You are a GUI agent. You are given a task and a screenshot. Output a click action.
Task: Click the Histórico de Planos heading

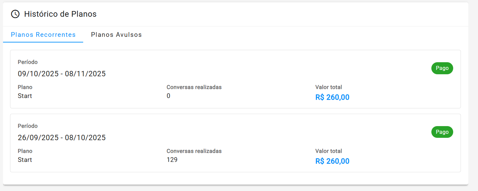pyautogui.click(x=60, y=14)
